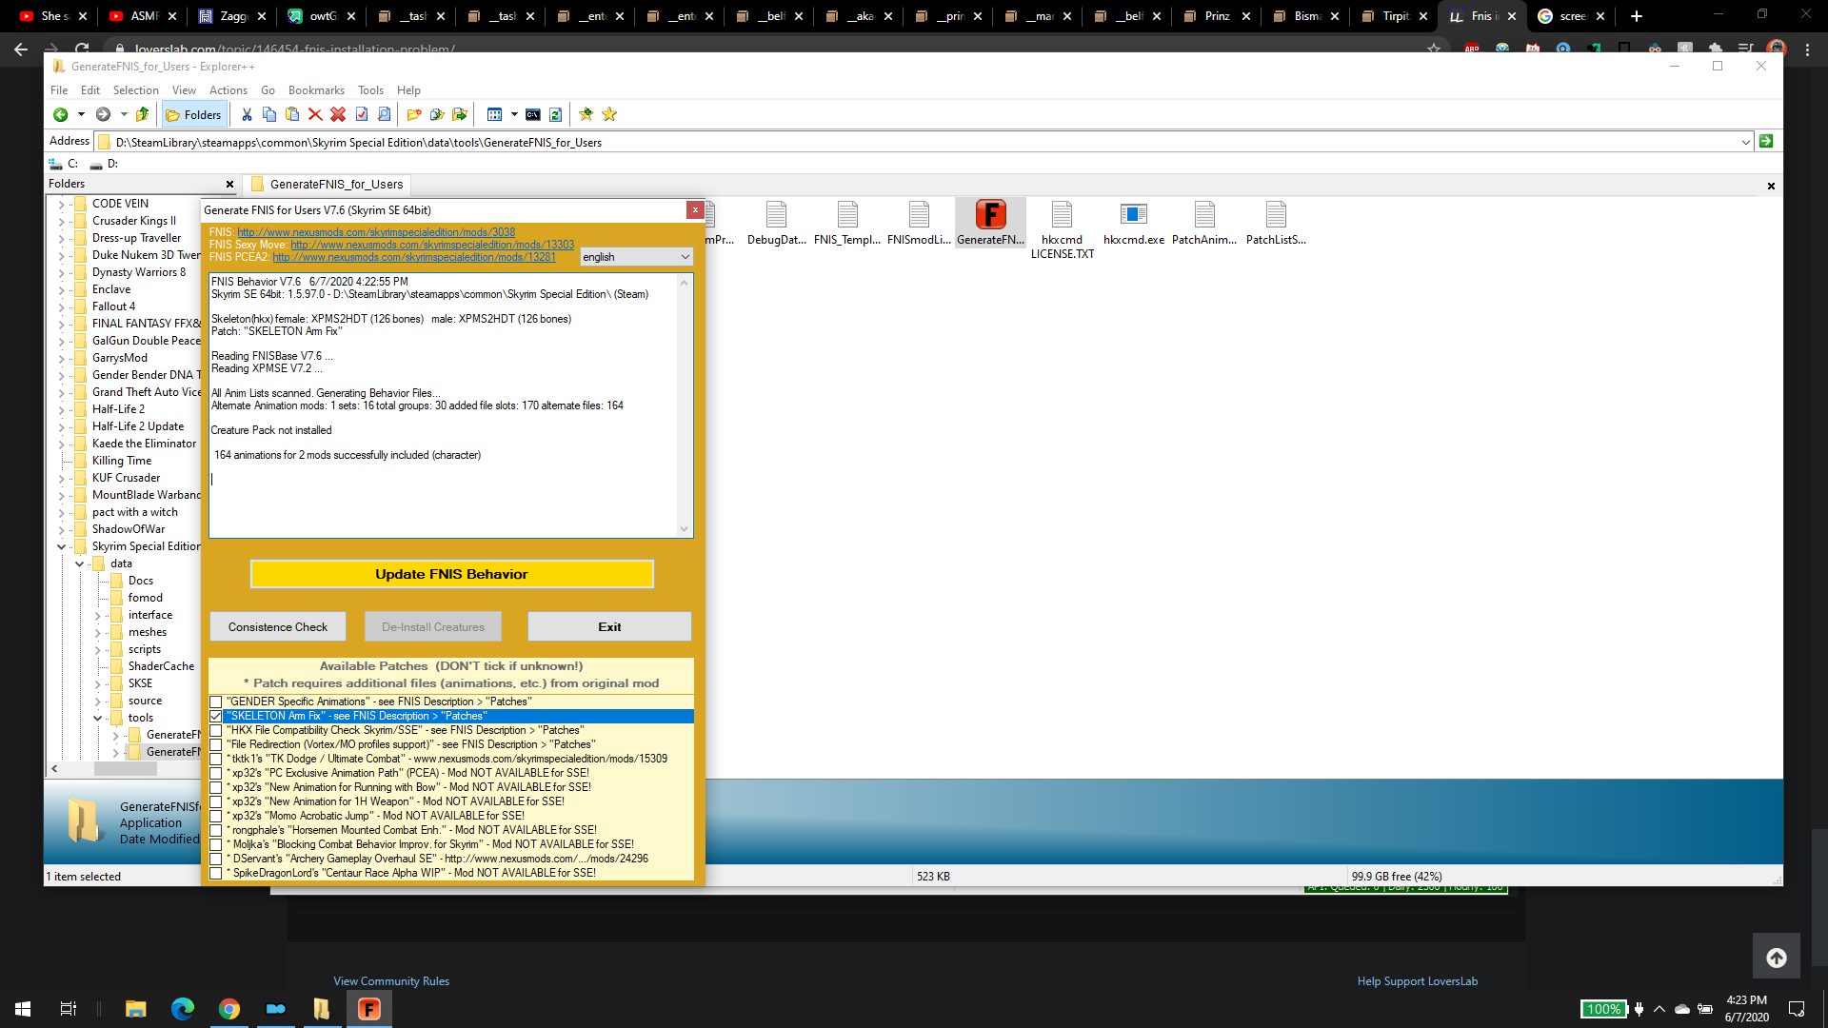The image size is (1828, 1028).
Task: Select the GenerateFNIS_for_Users tab
Action: (327, 185)
